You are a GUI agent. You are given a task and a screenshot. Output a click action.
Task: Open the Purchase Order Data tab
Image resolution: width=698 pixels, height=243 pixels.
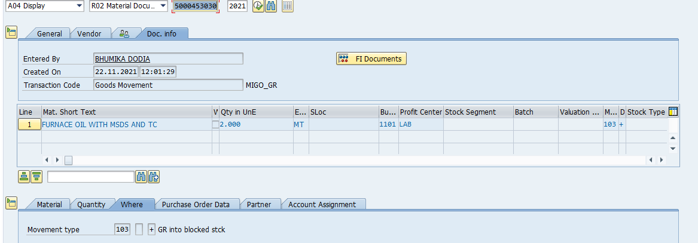pyautogui.click(x=197, y=204)
